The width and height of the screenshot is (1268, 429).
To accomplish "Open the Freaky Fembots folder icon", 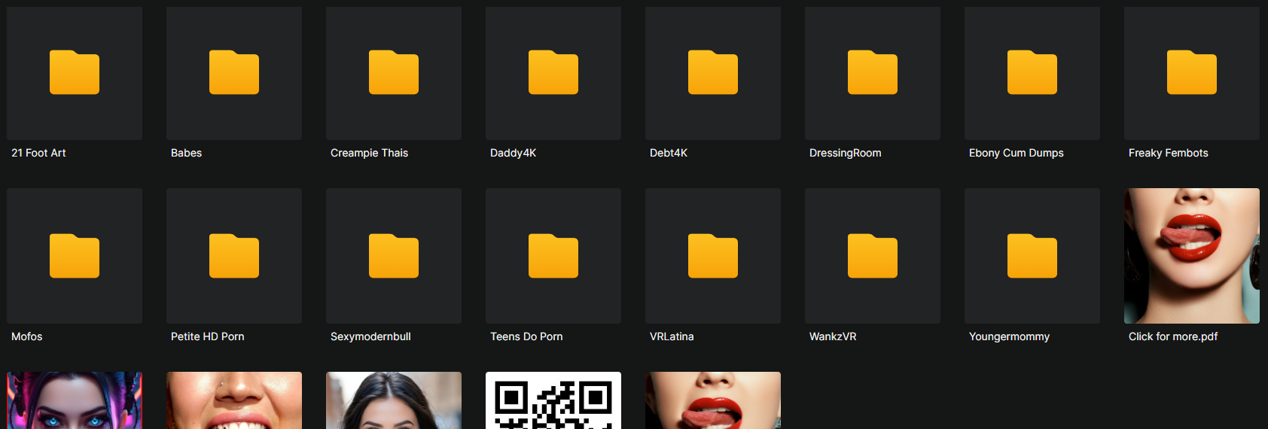I will tap(1192, 72).
